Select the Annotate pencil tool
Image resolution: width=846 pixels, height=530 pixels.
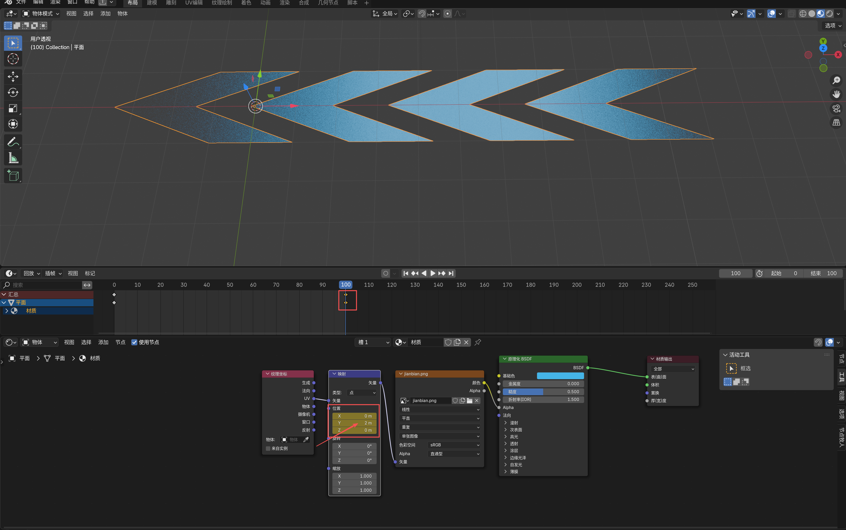(x=13, y=142)
